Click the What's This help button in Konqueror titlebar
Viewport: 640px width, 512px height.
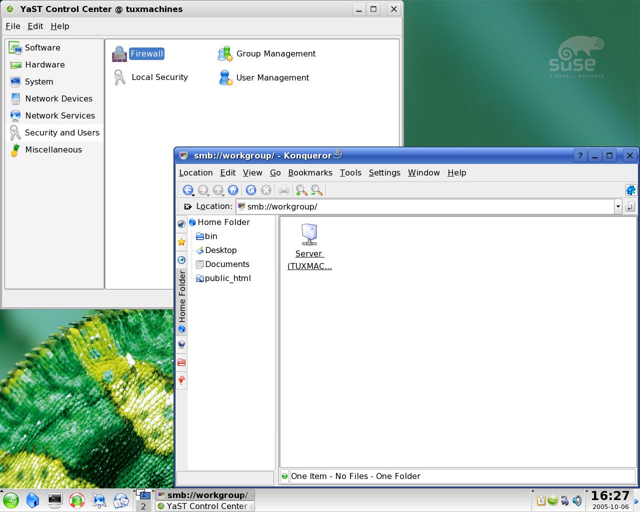580,155
